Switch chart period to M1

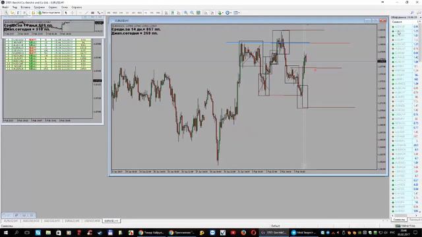pyautogui.click(x=109, y=13)
